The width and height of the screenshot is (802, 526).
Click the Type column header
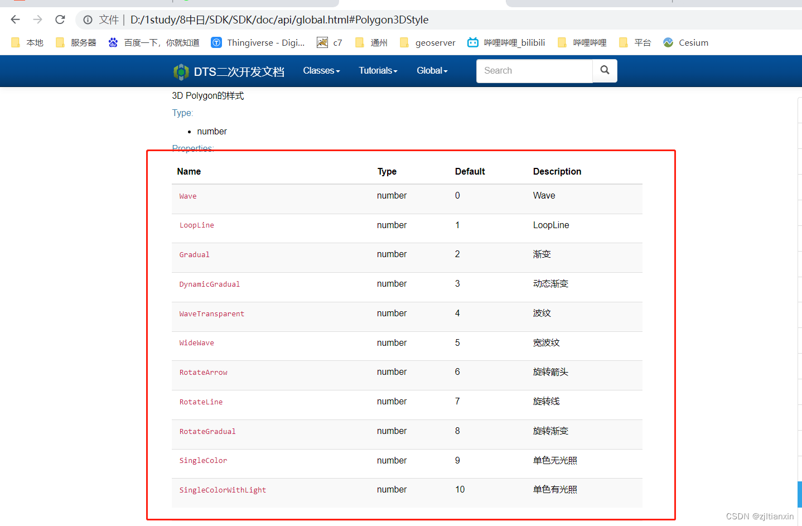[x=387, y=171]
